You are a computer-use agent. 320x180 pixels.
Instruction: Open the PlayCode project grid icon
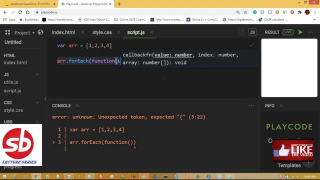7,32
